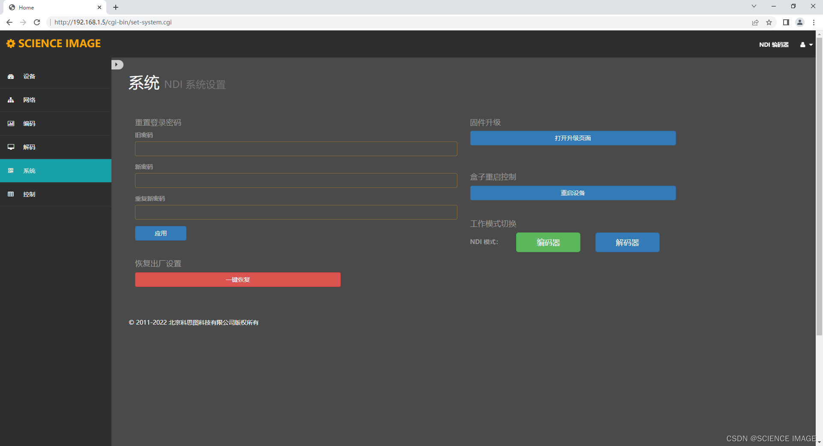
Task: Open the 解码 menu item
Action: (x=56, y=147)
